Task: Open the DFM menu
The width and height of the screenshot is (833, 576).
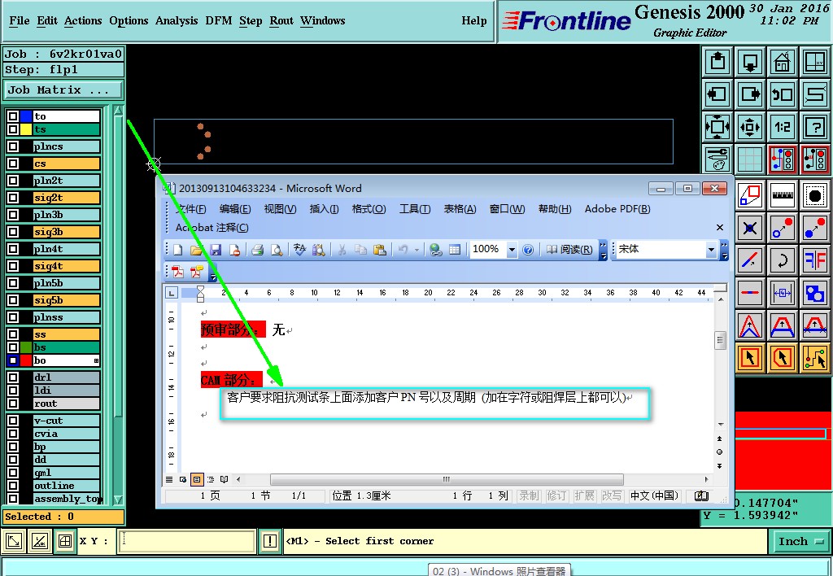Action: [x=218, y=20]
